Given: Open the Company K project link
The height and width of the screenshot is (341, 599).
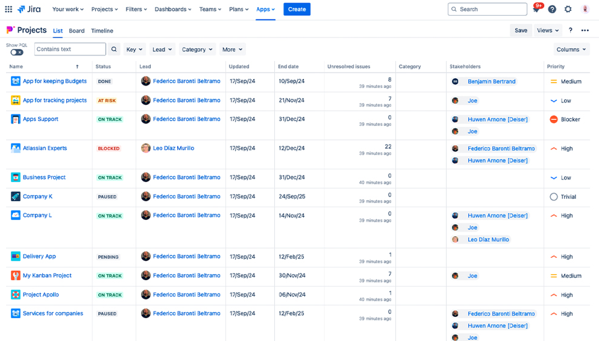Looking at the screenshot, I should (x=37, y=196).
